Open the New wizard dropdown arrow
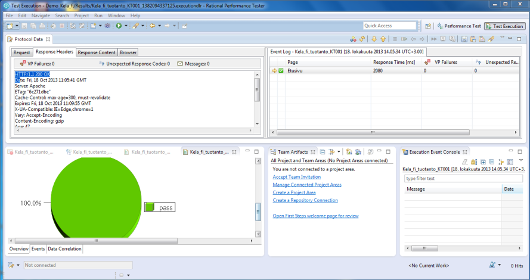Viewport: 530px width, 280px height. click(17, 26)
